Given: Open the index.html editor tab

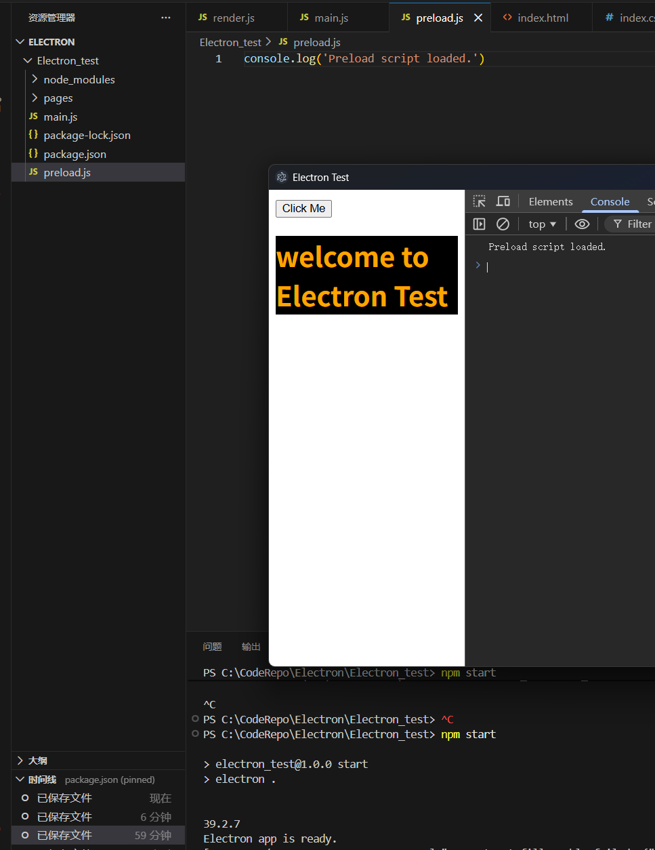Looking at the screenshot, I should (x=542, y=18).
